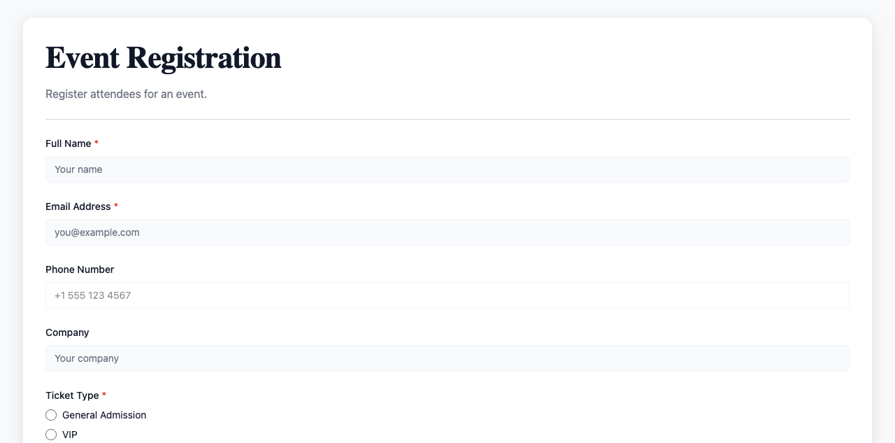This screenshot has width=895, height=443.
Task: Focus the Email Address text box
Action: coord(447,232)
